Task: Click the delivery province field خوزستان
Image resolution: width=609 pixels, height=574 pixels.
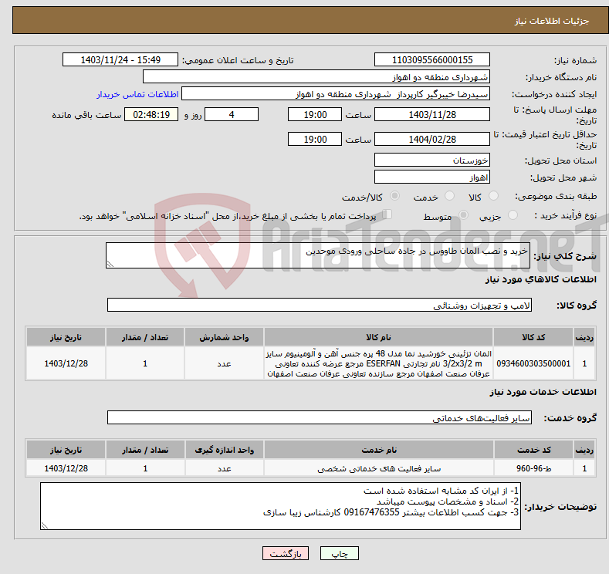Action: click(x=432, y=160)
